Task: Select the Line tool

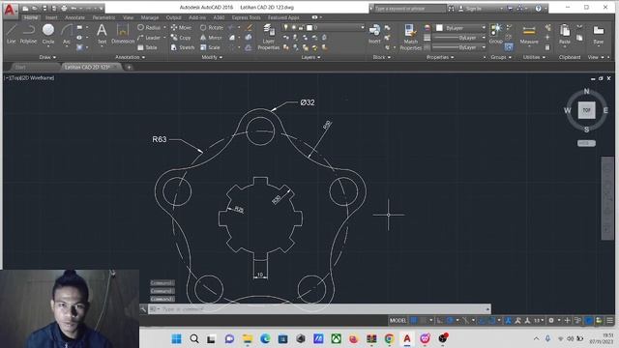Action: 11,34
